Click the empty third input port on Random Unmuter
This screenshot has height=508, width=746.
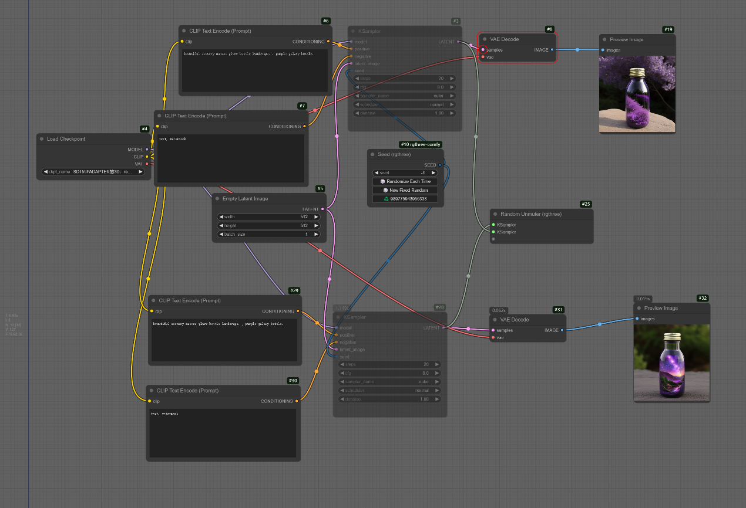(x=493, y=239)
